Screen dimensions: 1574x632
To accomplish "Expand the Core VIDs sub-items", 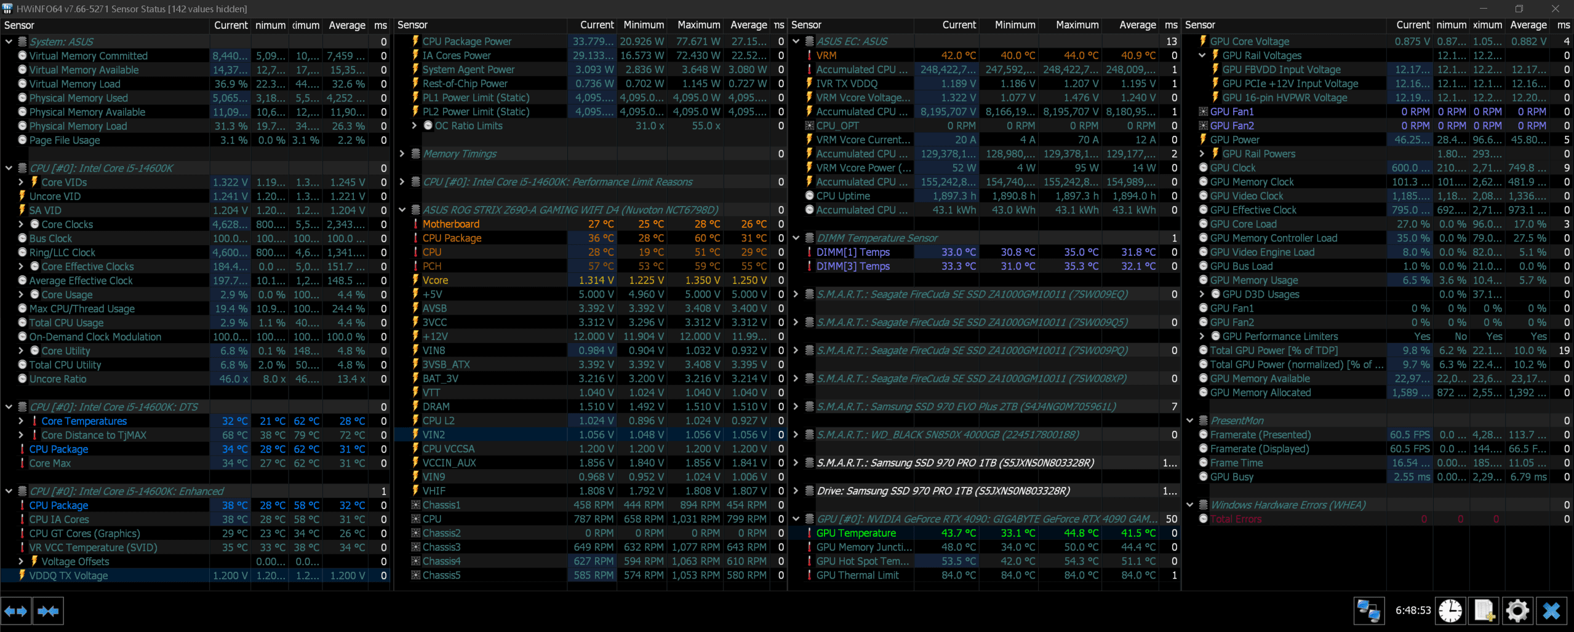I will [21, 182].
